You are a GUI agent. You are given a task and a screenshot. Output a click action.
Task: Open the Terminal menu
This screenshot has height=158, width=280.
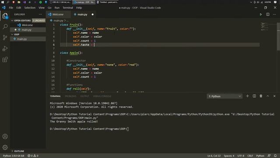(x=68, y=8)
